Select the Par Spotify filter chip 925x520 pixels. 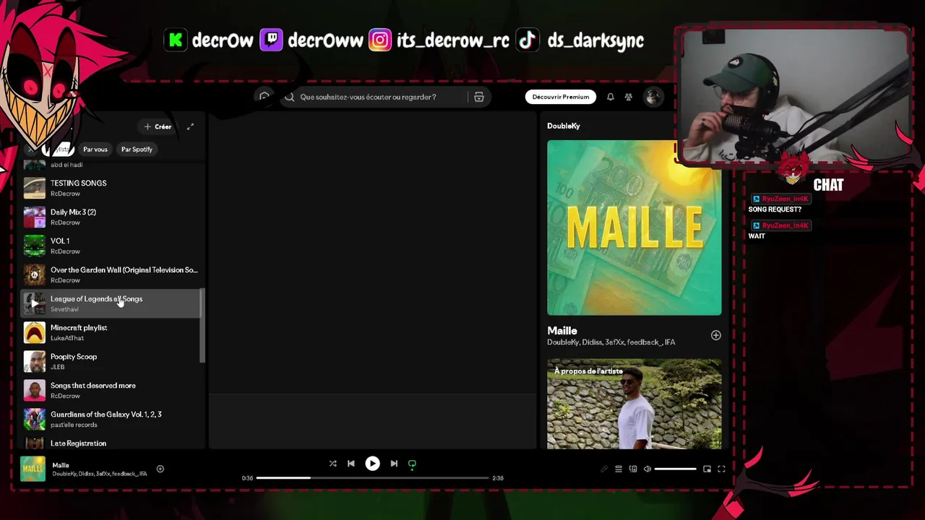(137, 149)
